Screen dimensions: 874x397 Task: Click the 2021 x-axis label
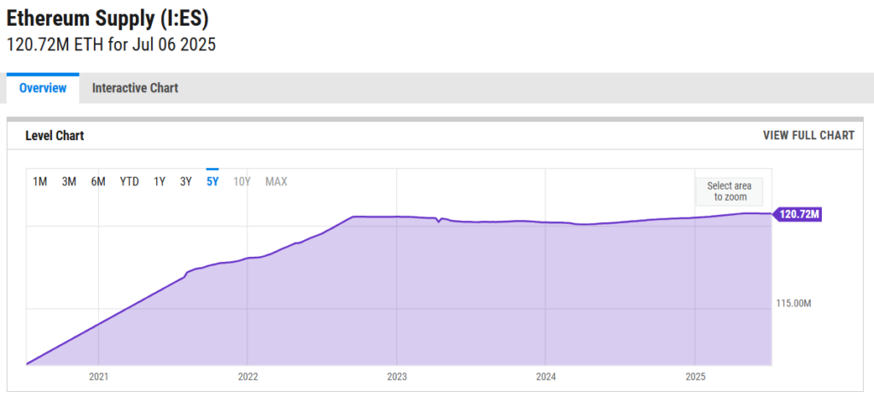[x=99, y=377]
